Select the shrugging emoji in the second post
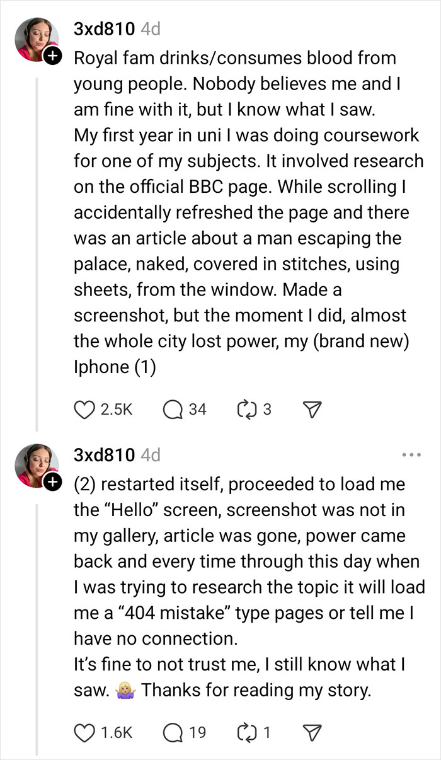Viewport: 441px width, 760px height. pyautogui.click(x=124, y=690)
